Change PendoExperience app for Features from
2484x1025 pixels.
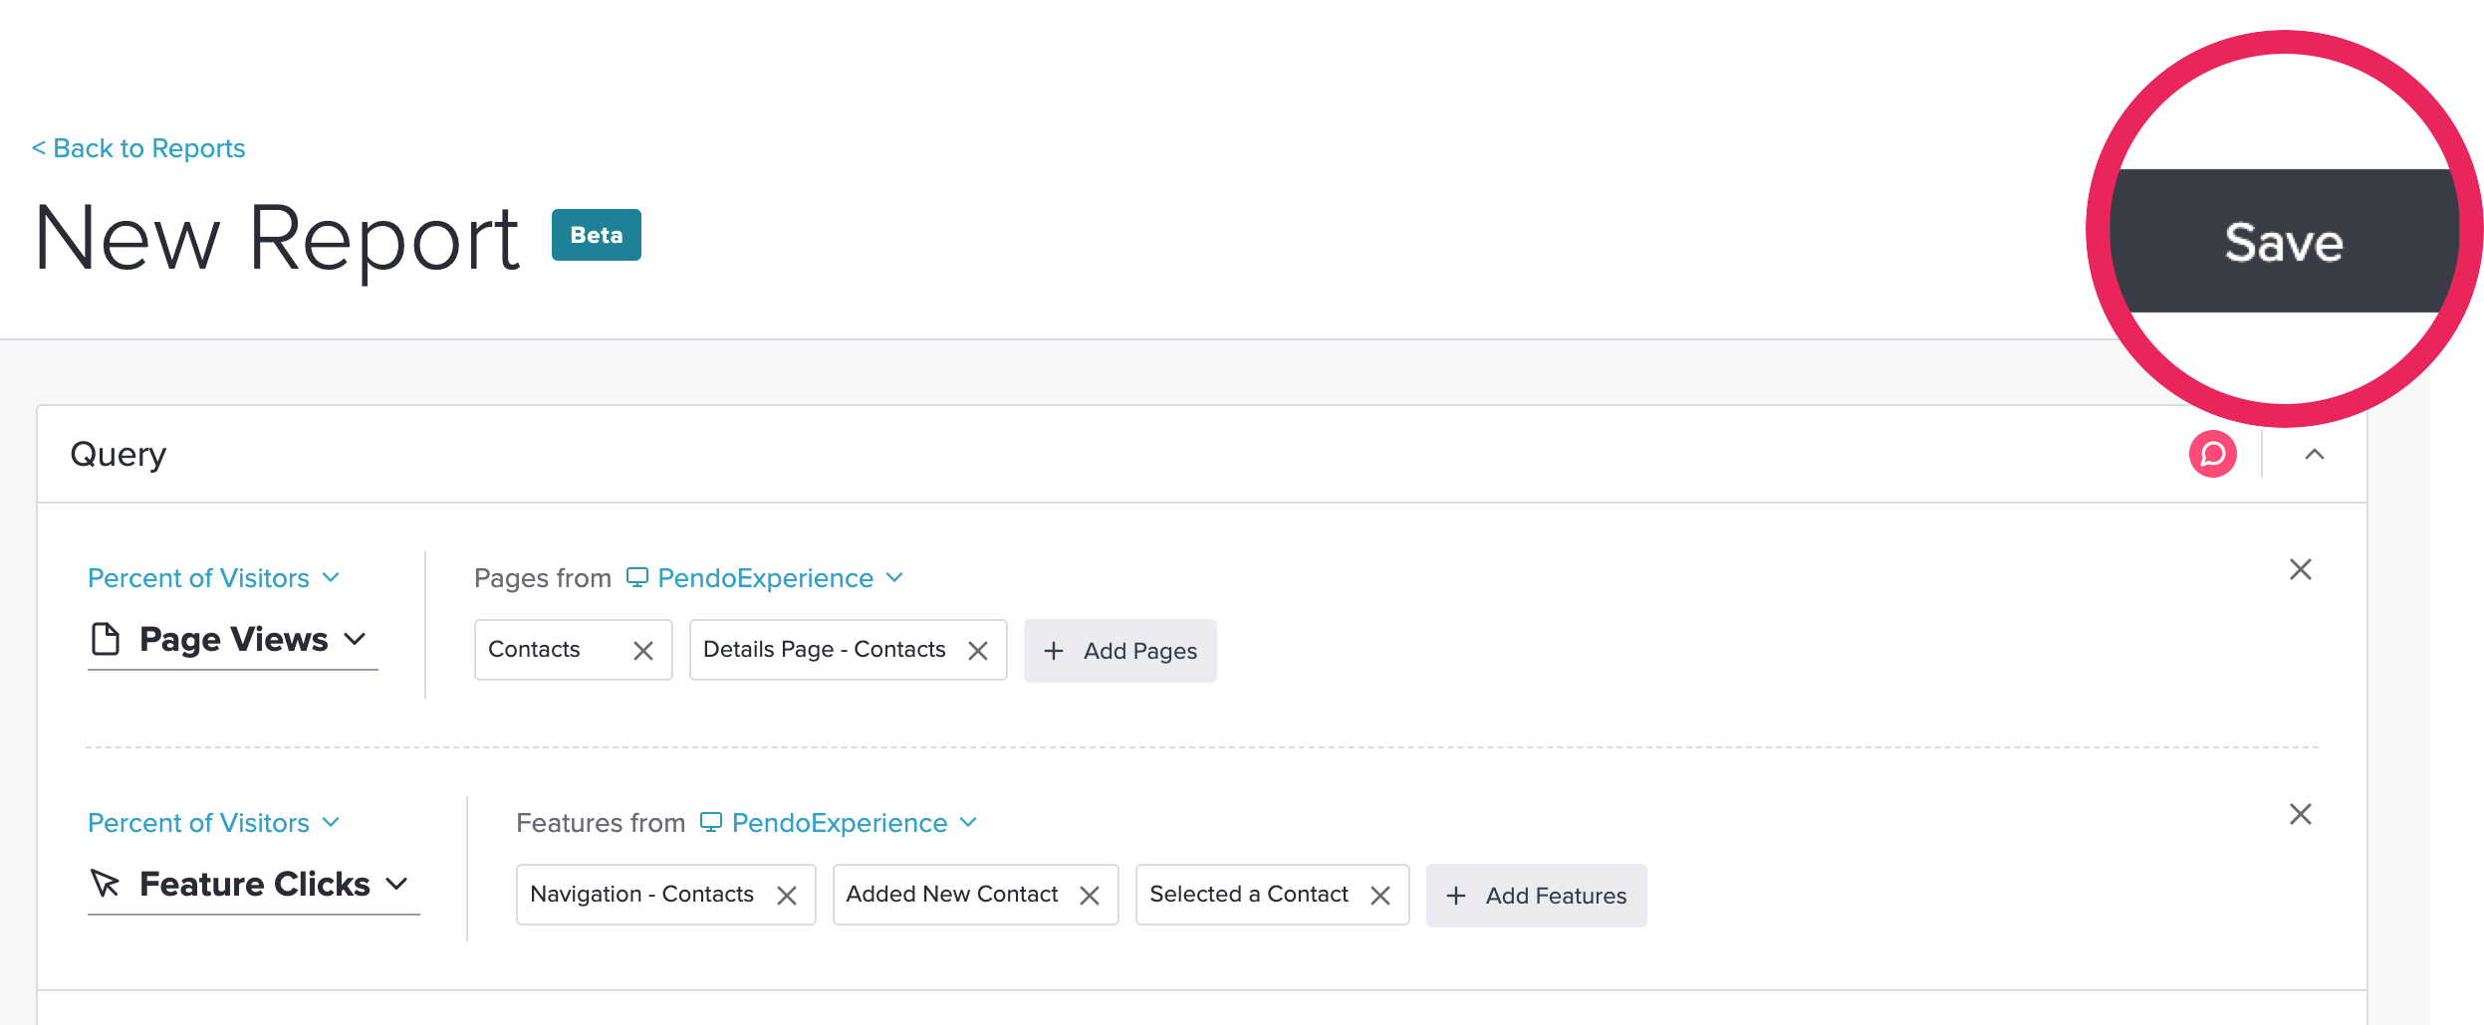(854, 823)
